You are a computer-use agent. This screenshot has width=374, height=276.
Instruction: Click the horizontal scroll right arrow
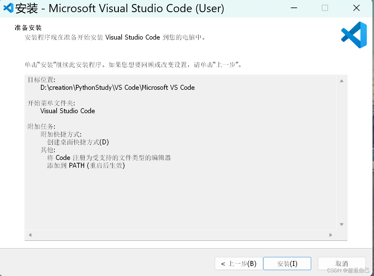[x=331, y=235]
